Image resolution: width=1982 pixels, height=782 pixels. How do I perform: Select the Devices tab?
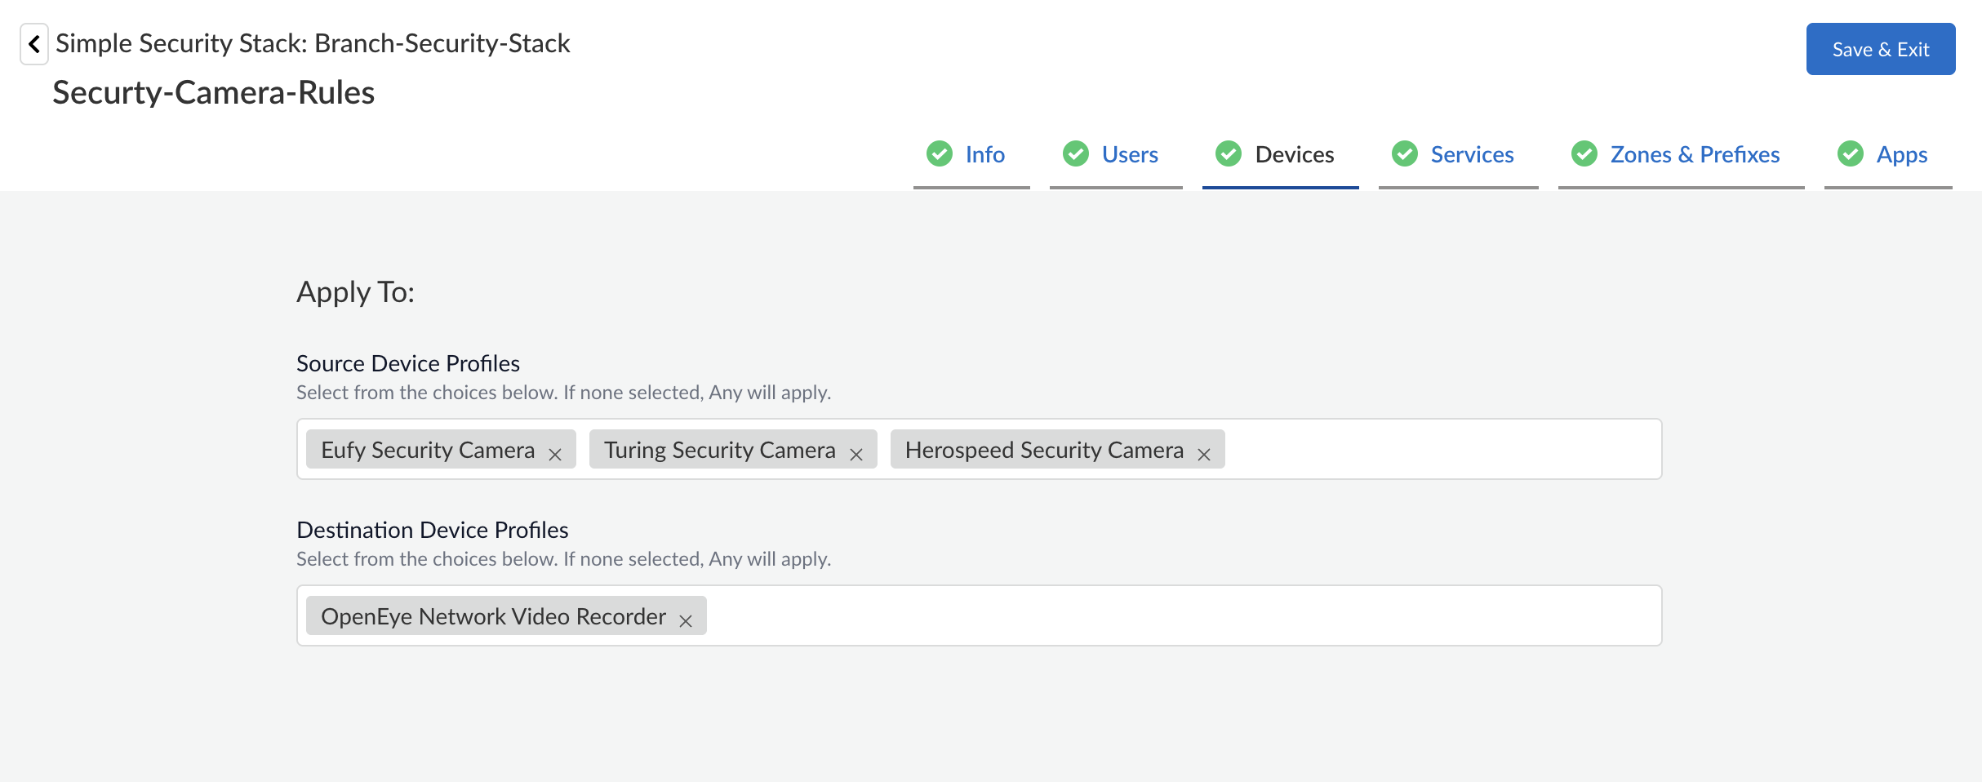click(x=1294, y=154)
